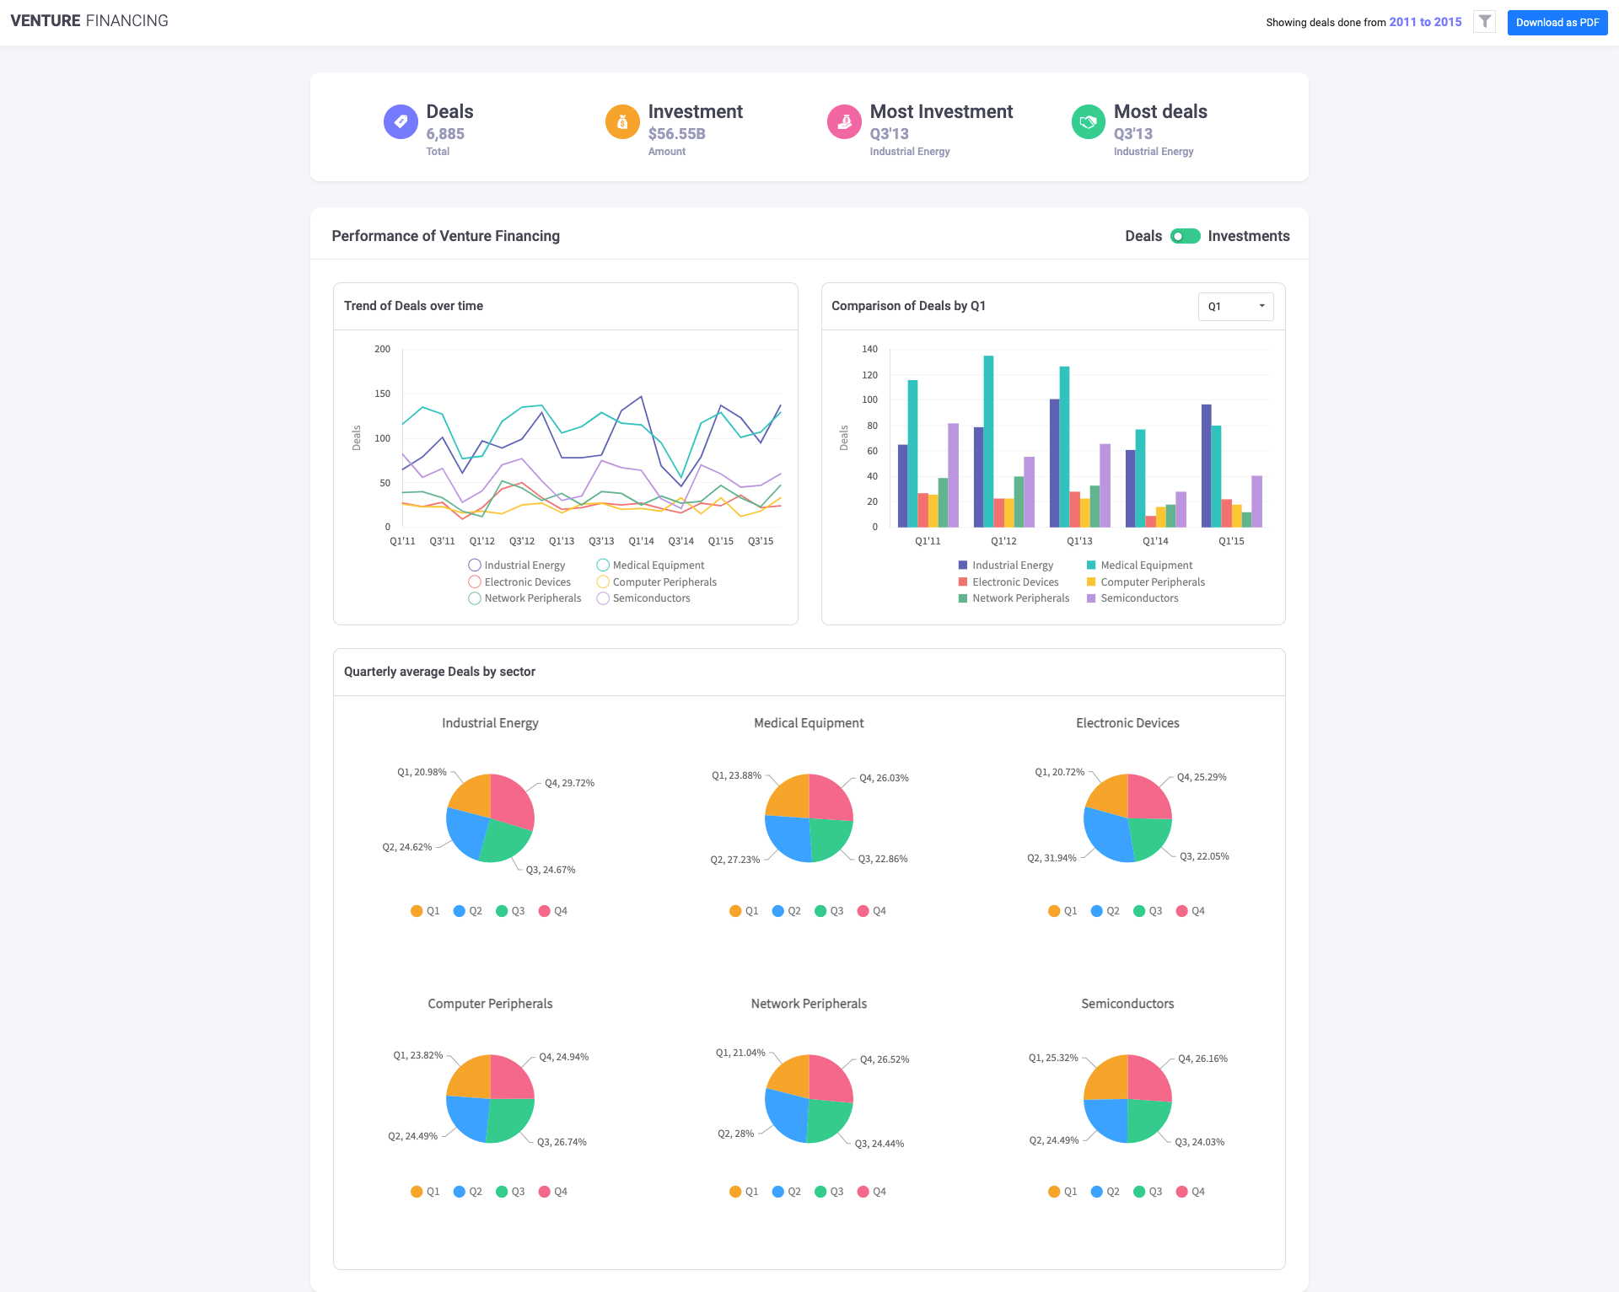The image size is (1619, 1292).
Task: Select the Investments label
Action: [x=1248, y=236]
